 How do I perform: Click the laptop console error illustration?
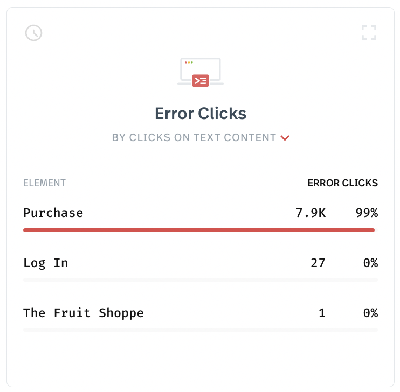coord(201,72)
